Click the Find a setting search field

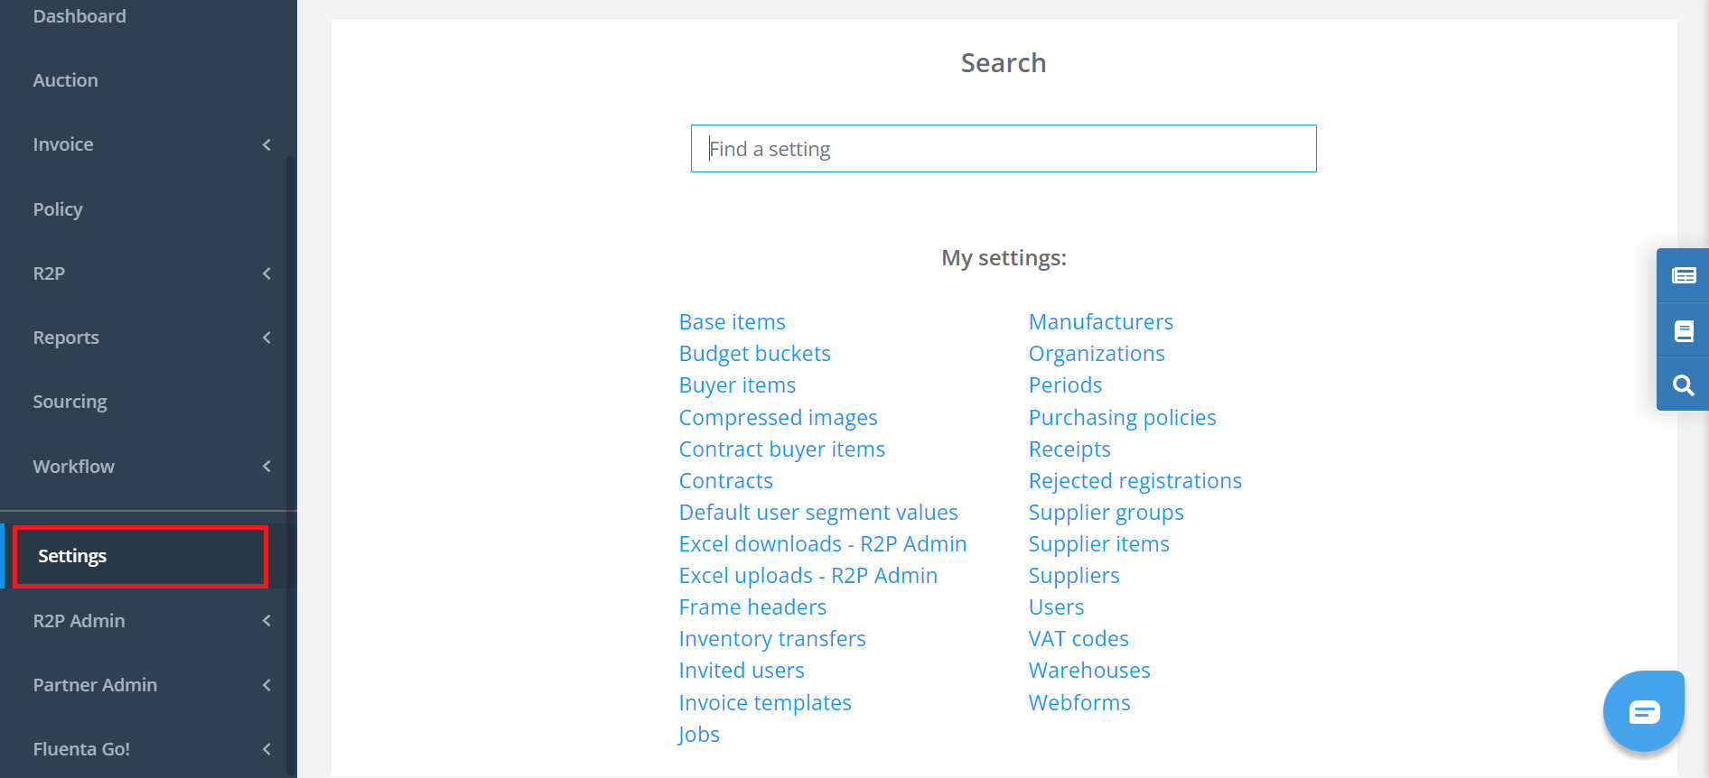click(1004, 149)
